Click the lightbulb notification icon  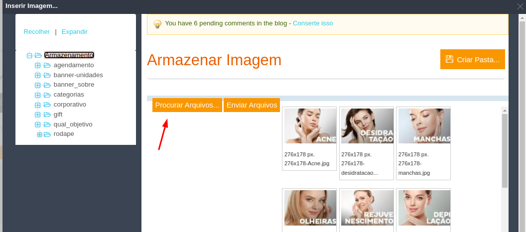click(x=157, y=24)
